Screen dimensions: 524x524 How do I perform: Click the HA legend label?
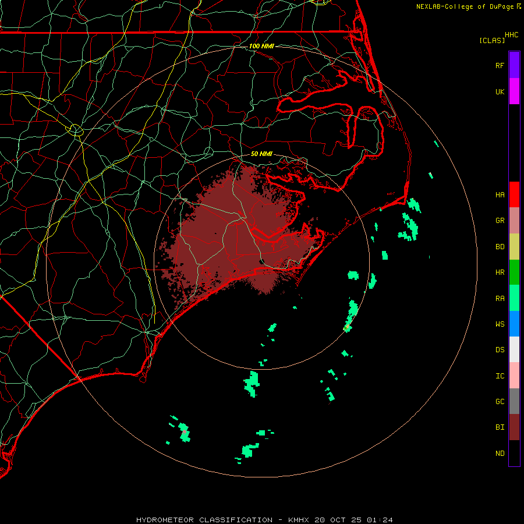click(x=500, y=194)
